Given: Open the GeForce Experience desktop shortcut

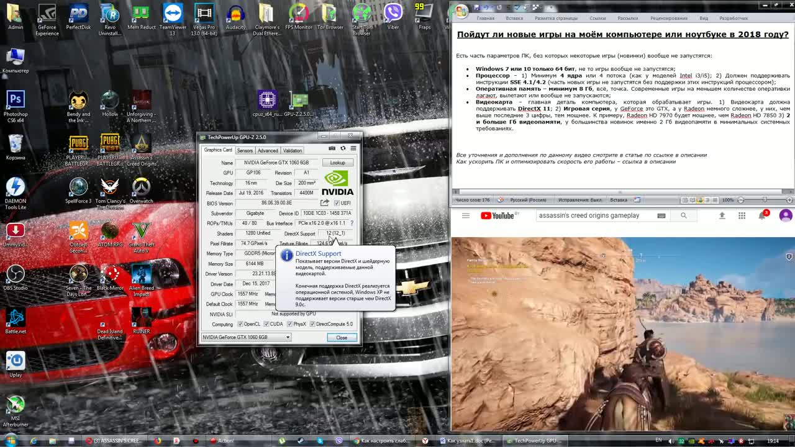Looking at the screenshot, I should click(47, 19).
